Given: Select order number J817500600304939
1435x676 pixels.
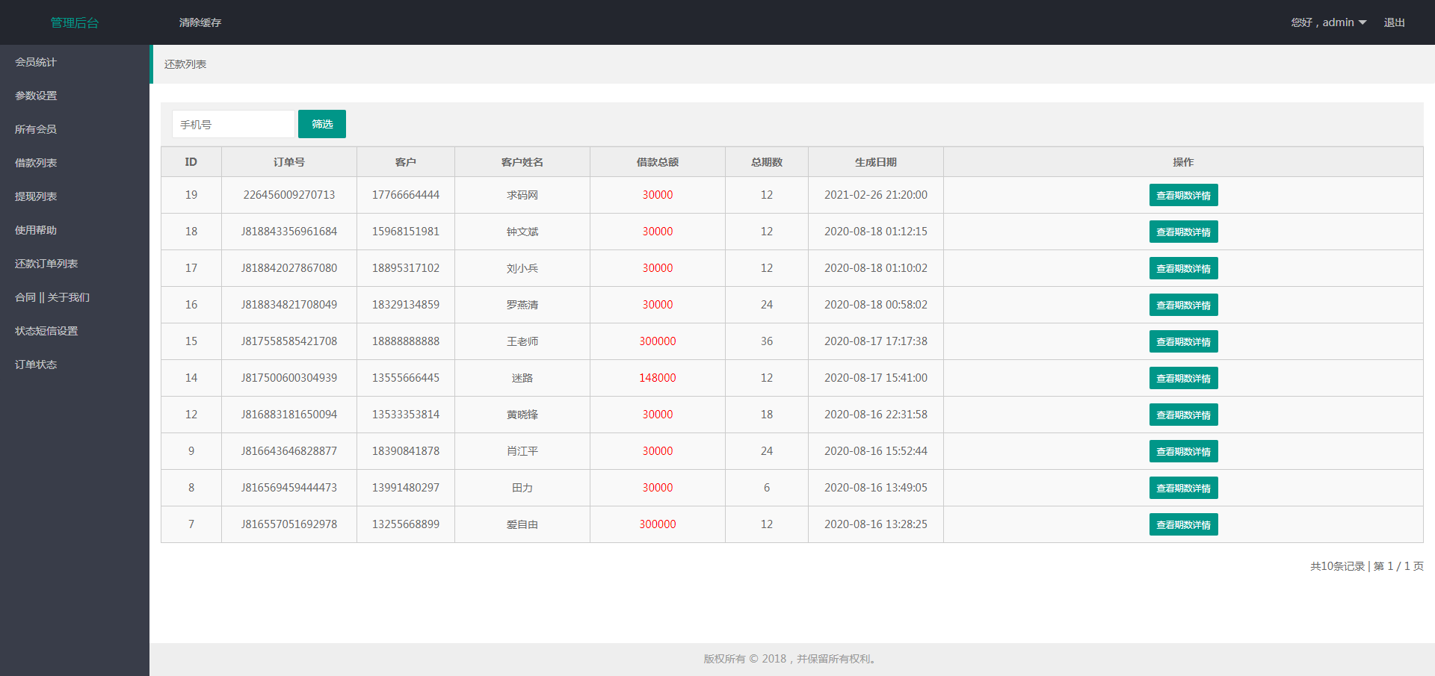Looking at the screenshot, I should pyautogui.click(x=289, y=378).
